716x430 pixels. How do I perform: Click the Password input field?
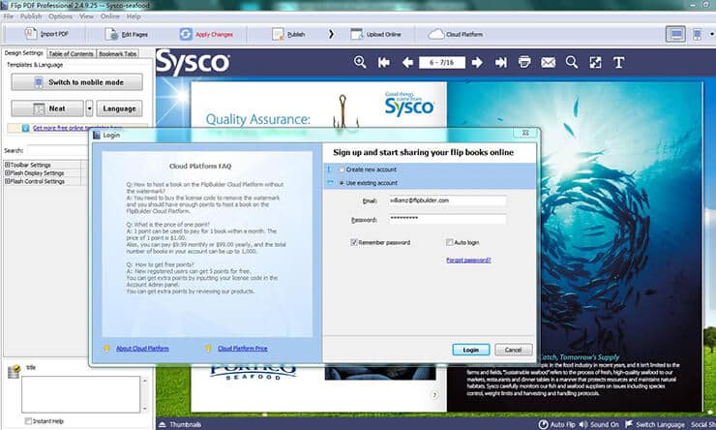(447, 219)
